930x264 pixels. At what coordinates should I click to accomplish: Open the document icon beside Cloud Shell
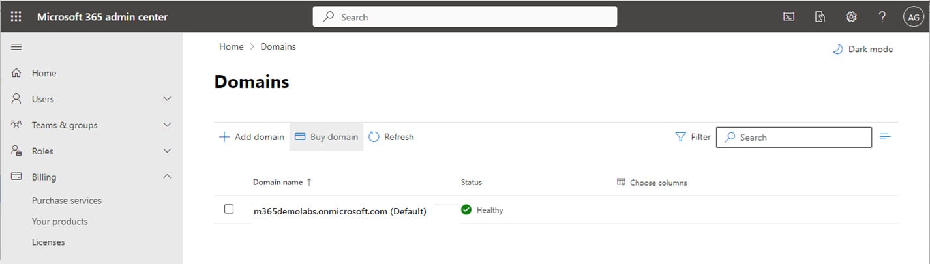820,17
